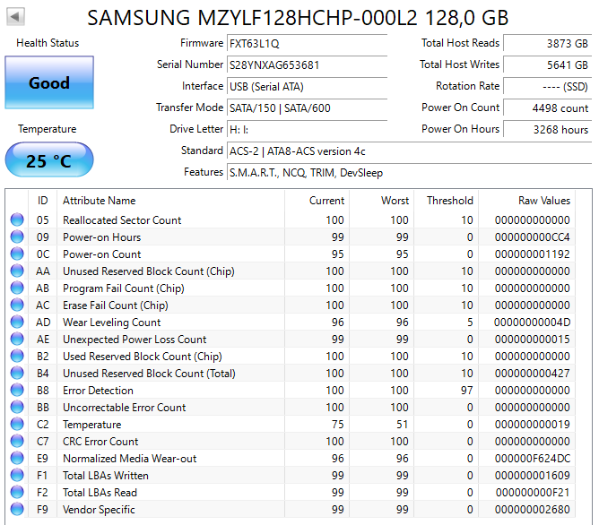Click the Power On Hours value field
Viewport: 599px width, 525px height.
(x=546, y=129)
